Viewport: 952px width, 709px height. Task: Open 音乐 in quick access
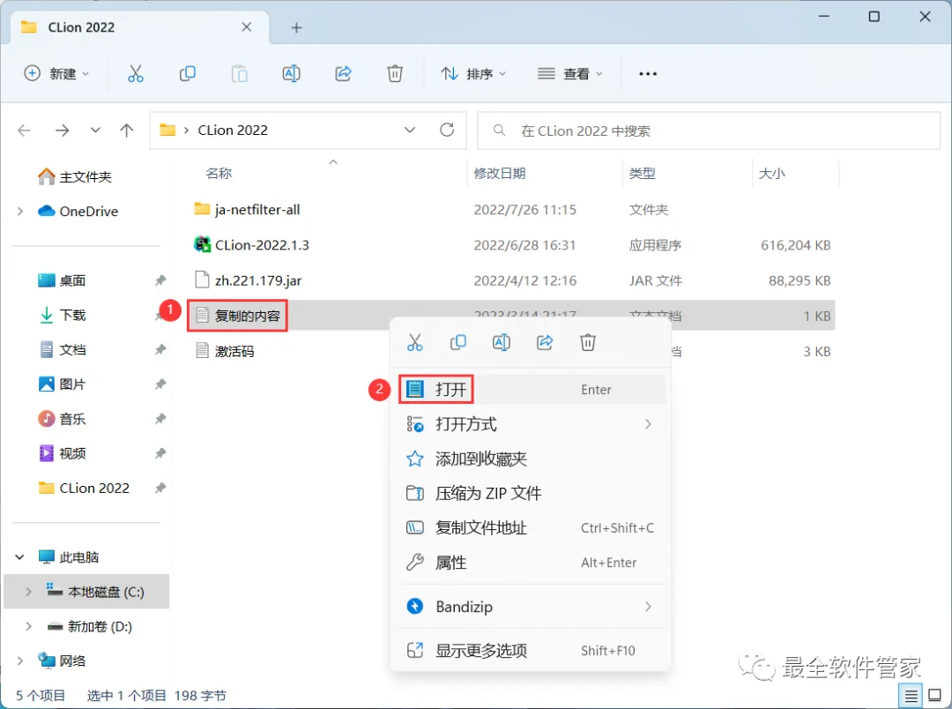pos(72,419)
